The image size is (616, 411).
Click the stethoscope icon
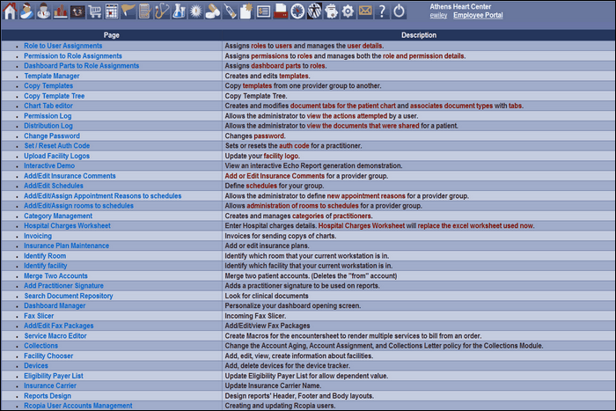162,11
